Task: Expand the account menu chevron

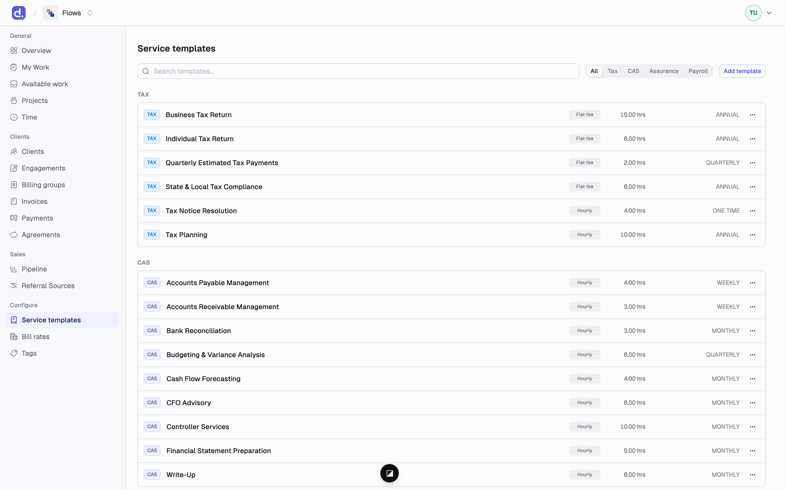Action: (x=769, y=13)
